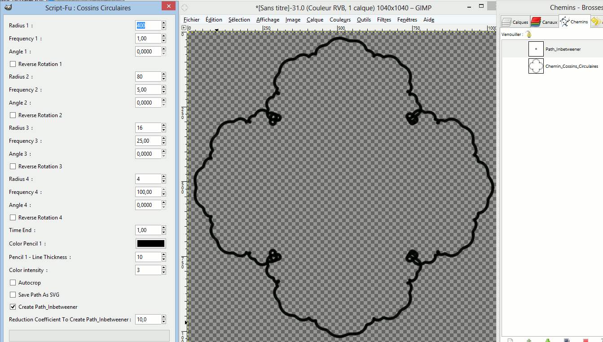Click the Pencil 1 Line Thickness field
This screenshot has width=603, height=342.
click(x=148, y=257)
